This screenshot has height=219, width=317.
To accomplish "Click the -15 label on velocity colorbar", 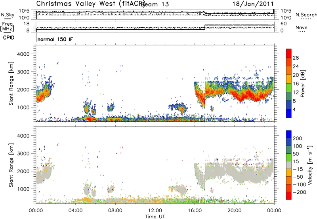I will (x=298, y=169).
